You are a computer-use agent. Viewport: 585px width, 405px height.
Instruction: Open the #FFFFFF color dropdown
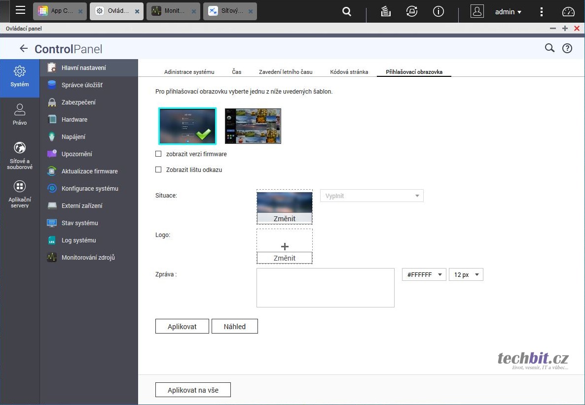pyautogui.click(x=424, y=275)
